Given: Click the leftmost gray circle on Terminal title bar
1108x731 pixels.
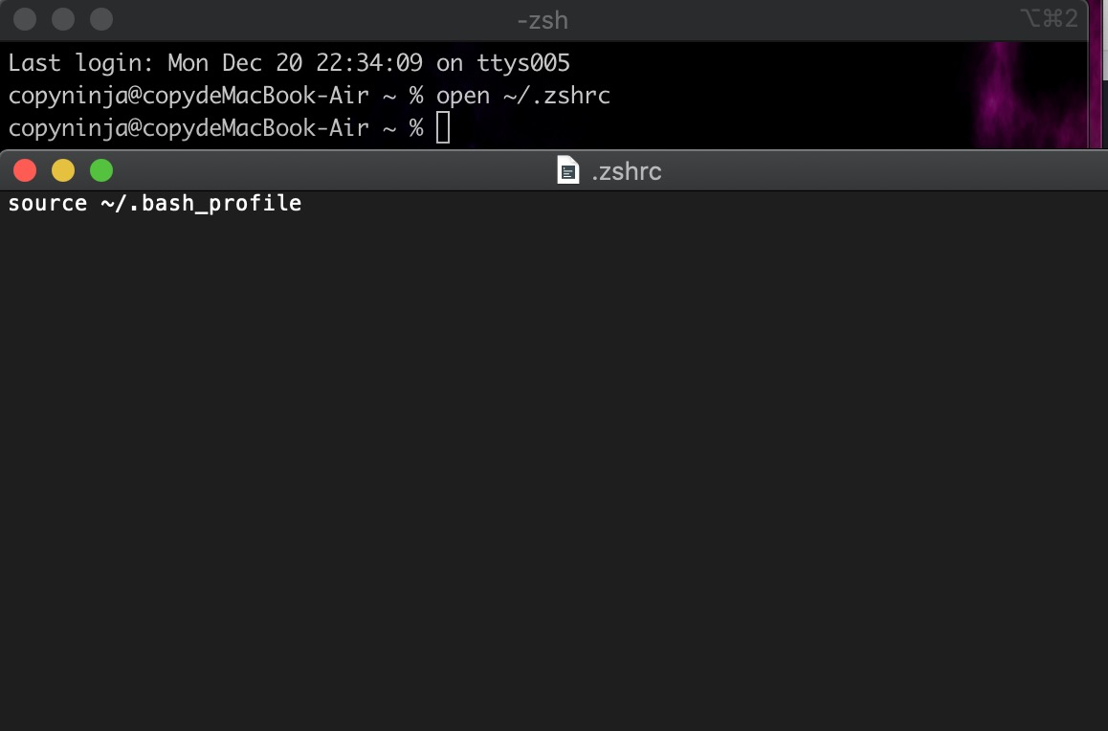Looking at the screenshot, I should tap(24, 19).
